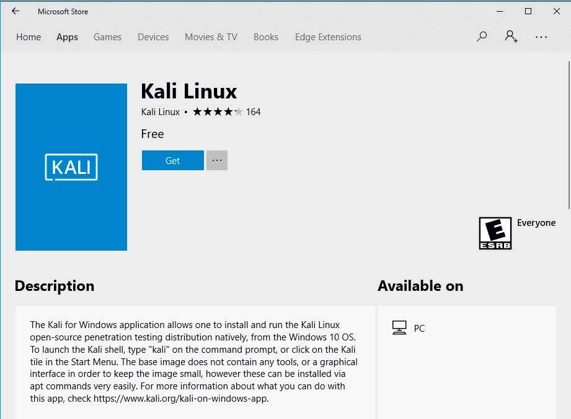Click the vertical scrollbar
Screen dimensions: 571x419
pyautogui.click(x=569, y=135)
